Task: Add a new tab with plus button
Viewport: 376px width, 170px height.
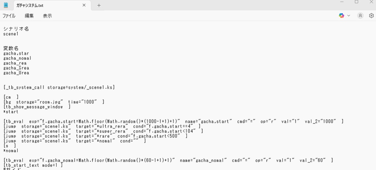Action: tap(99, 5)
